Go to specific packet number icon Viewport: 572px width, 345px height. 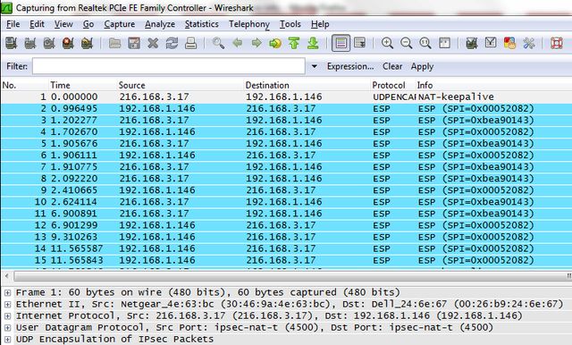tap(275, 43)
